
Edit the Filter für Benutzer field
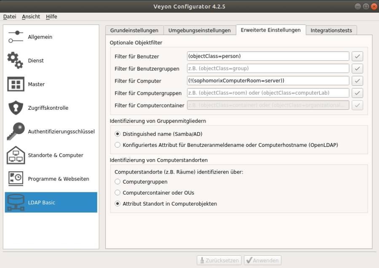coord(268,56)
